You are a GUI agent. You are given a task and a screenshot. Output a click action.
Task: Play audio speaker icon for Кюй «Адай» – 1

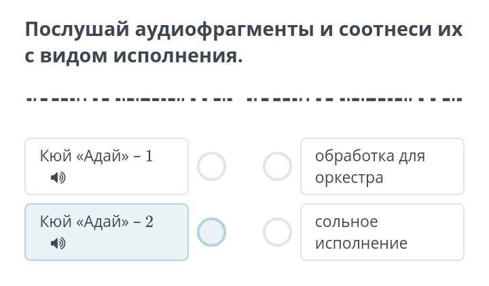(x=58, y=178)
